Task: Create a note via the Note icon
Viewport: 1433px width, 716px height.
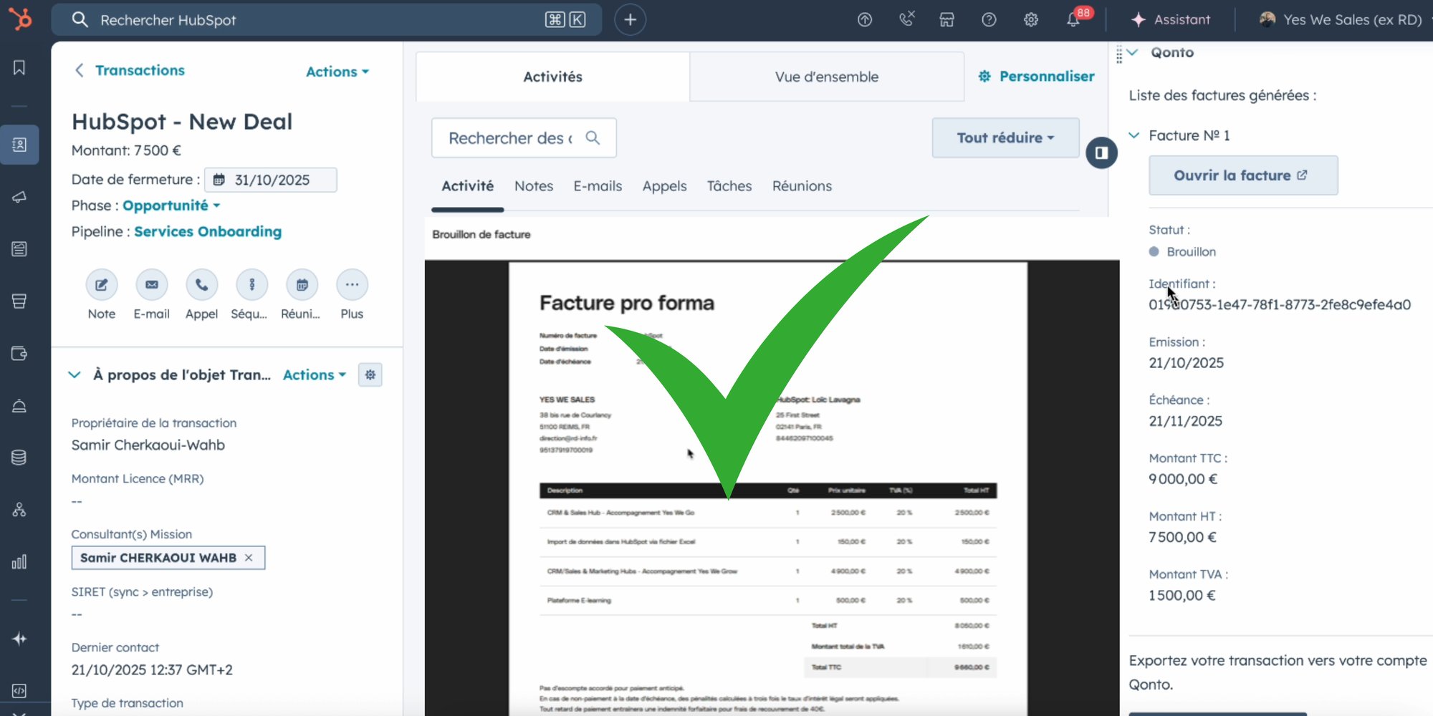Action: point(101,284)
